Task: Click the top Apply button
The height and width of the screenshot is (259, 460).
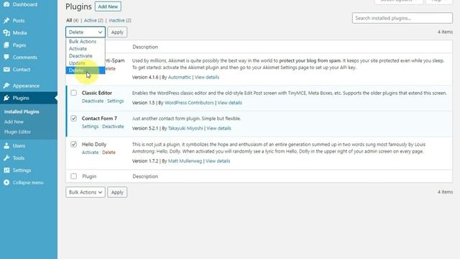Action: tap(117, 32)
